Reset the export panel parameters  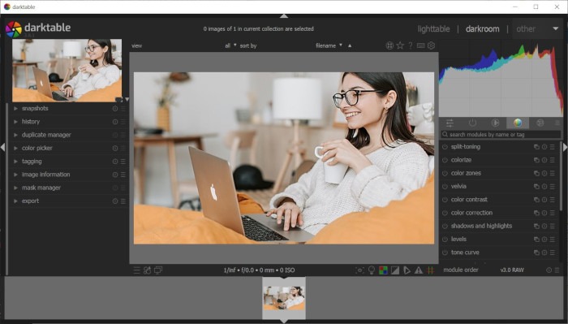[x=115, y=201]
